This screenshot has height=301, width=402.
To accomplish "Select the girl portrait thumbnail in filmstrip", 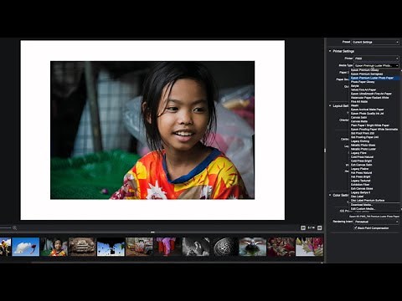I will 54,247.
